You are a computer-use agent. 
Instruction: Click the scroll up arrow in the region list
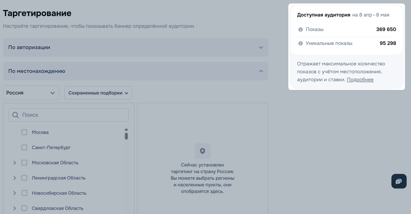(x=126, y=129)
